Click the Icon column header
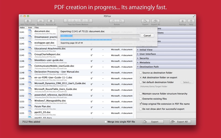This screenshot has height=138, width=221. pyautogui.click(x=30, y=28)
